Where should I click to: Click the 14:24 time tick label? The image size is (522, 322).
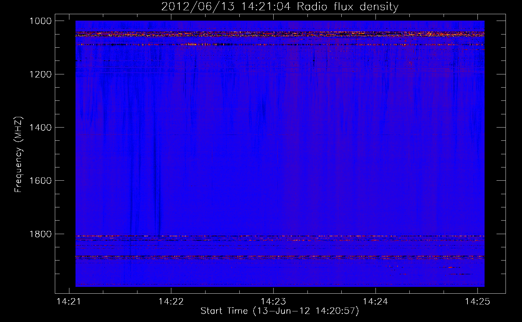click(x=375, y=302)
